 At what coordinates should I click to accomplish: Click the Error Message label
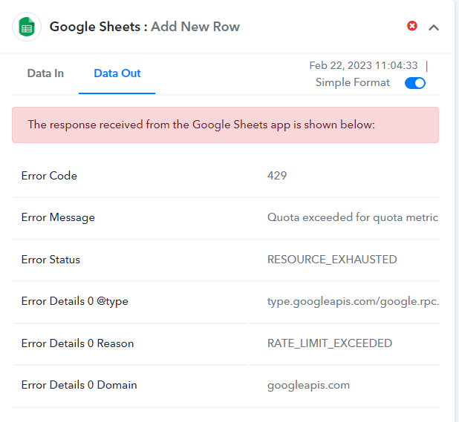point(58,218)
